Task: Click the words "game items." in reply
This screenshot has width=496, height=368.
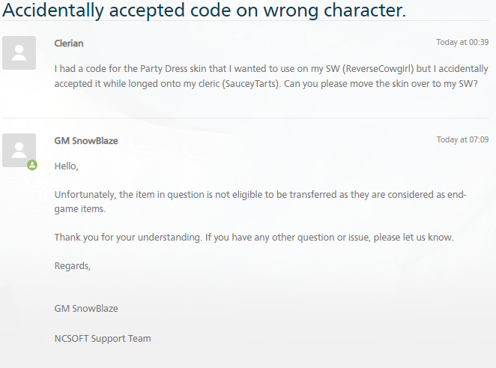Action: pos(80,209)
